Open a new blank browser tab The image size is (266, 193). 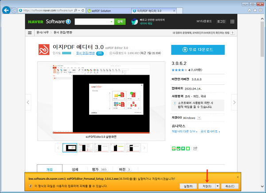[180, 11]
